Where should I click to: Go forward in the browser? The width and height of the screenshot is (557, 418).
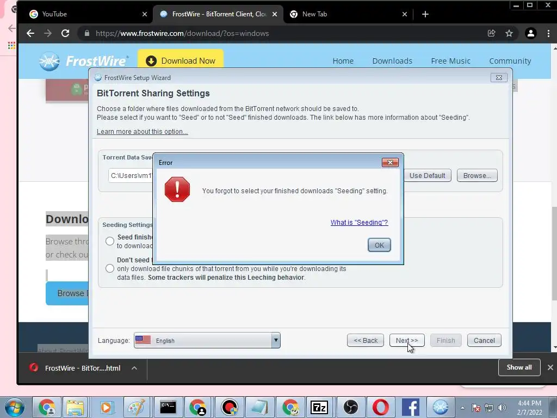click(x=48, y=33)
